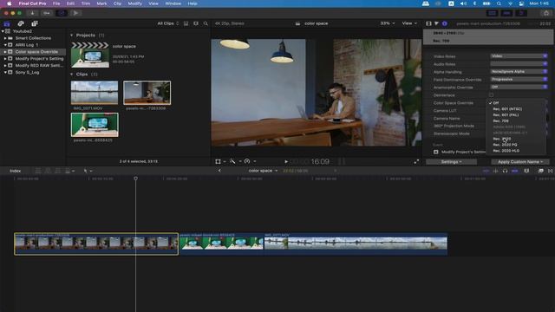Select the waterfront clip in timeline
This screenshot has height=312, width=555.
coord(356,244)
